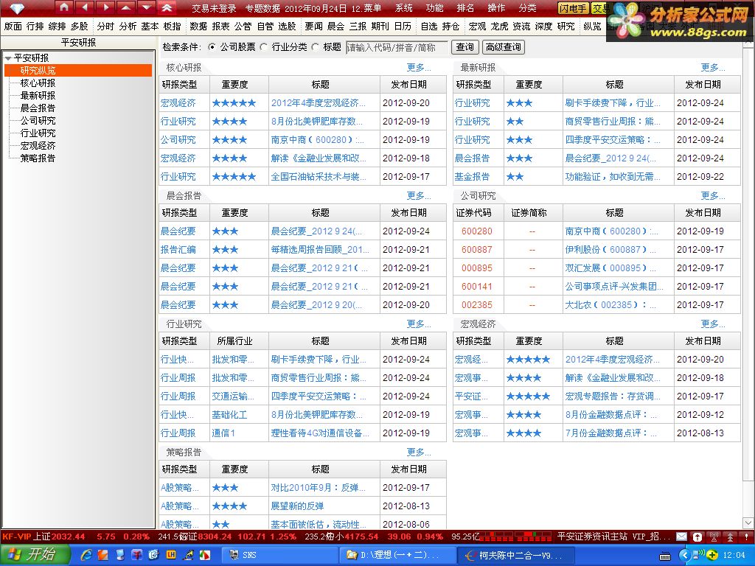
Task: Click the upload arrow icon in status bar
Action: (730, 537)
